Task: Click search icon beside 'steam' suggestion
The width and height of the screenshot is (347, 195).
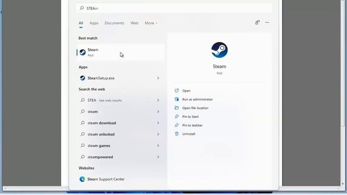Action: 82,112
